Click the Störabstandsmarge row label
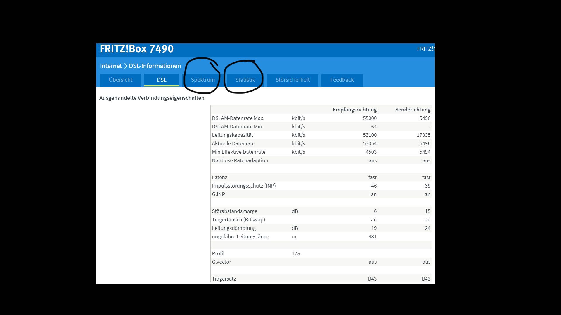The width and height of the screenshot is (561, 315). pos(234,211)
